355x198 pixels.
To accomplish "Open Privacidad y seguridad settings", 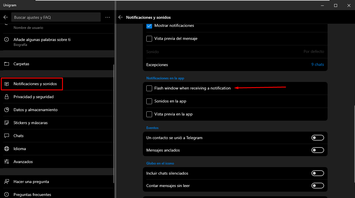I will pos(57,97).
